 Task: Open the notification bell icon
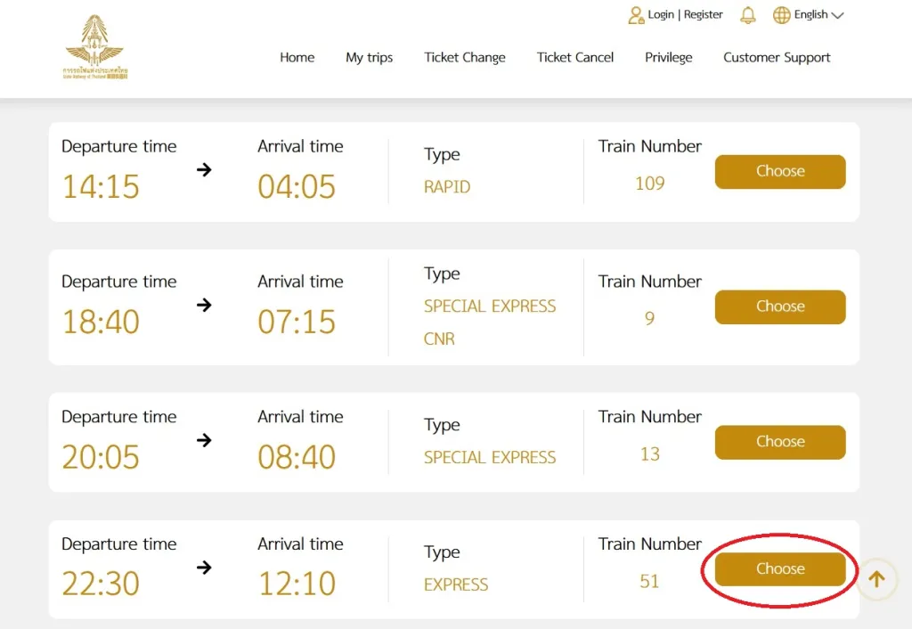coord(747,15)
